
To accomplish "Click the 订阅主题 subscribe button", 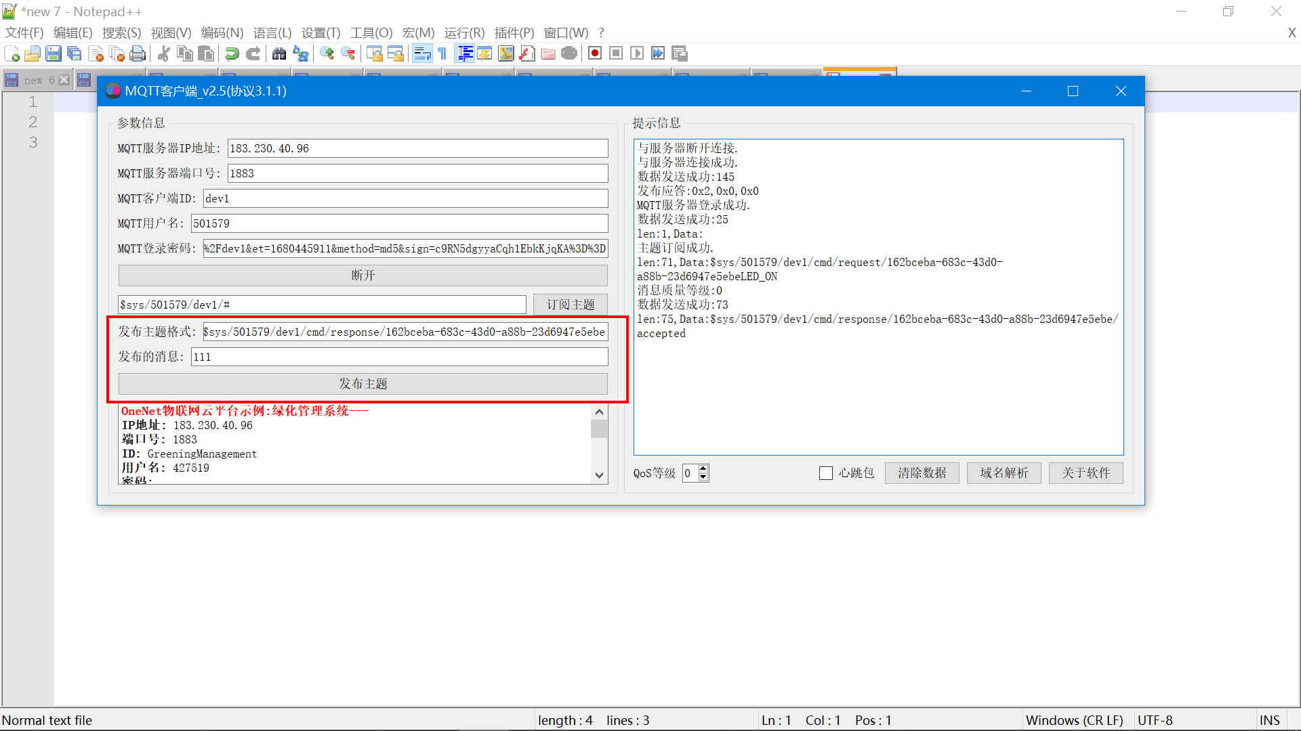I will [x=571, y=305].
